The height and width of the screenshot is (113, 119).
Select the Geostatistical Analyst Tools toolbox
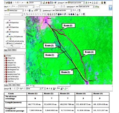pos(14,74)
